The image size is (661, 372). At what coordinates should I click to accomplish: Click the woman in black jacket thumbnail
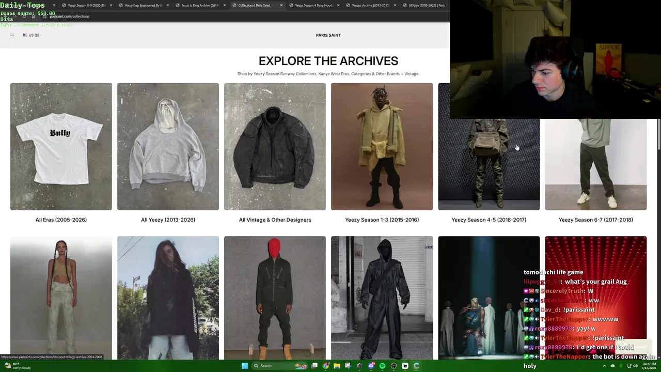pyautogui.click(x=168, y=298)
